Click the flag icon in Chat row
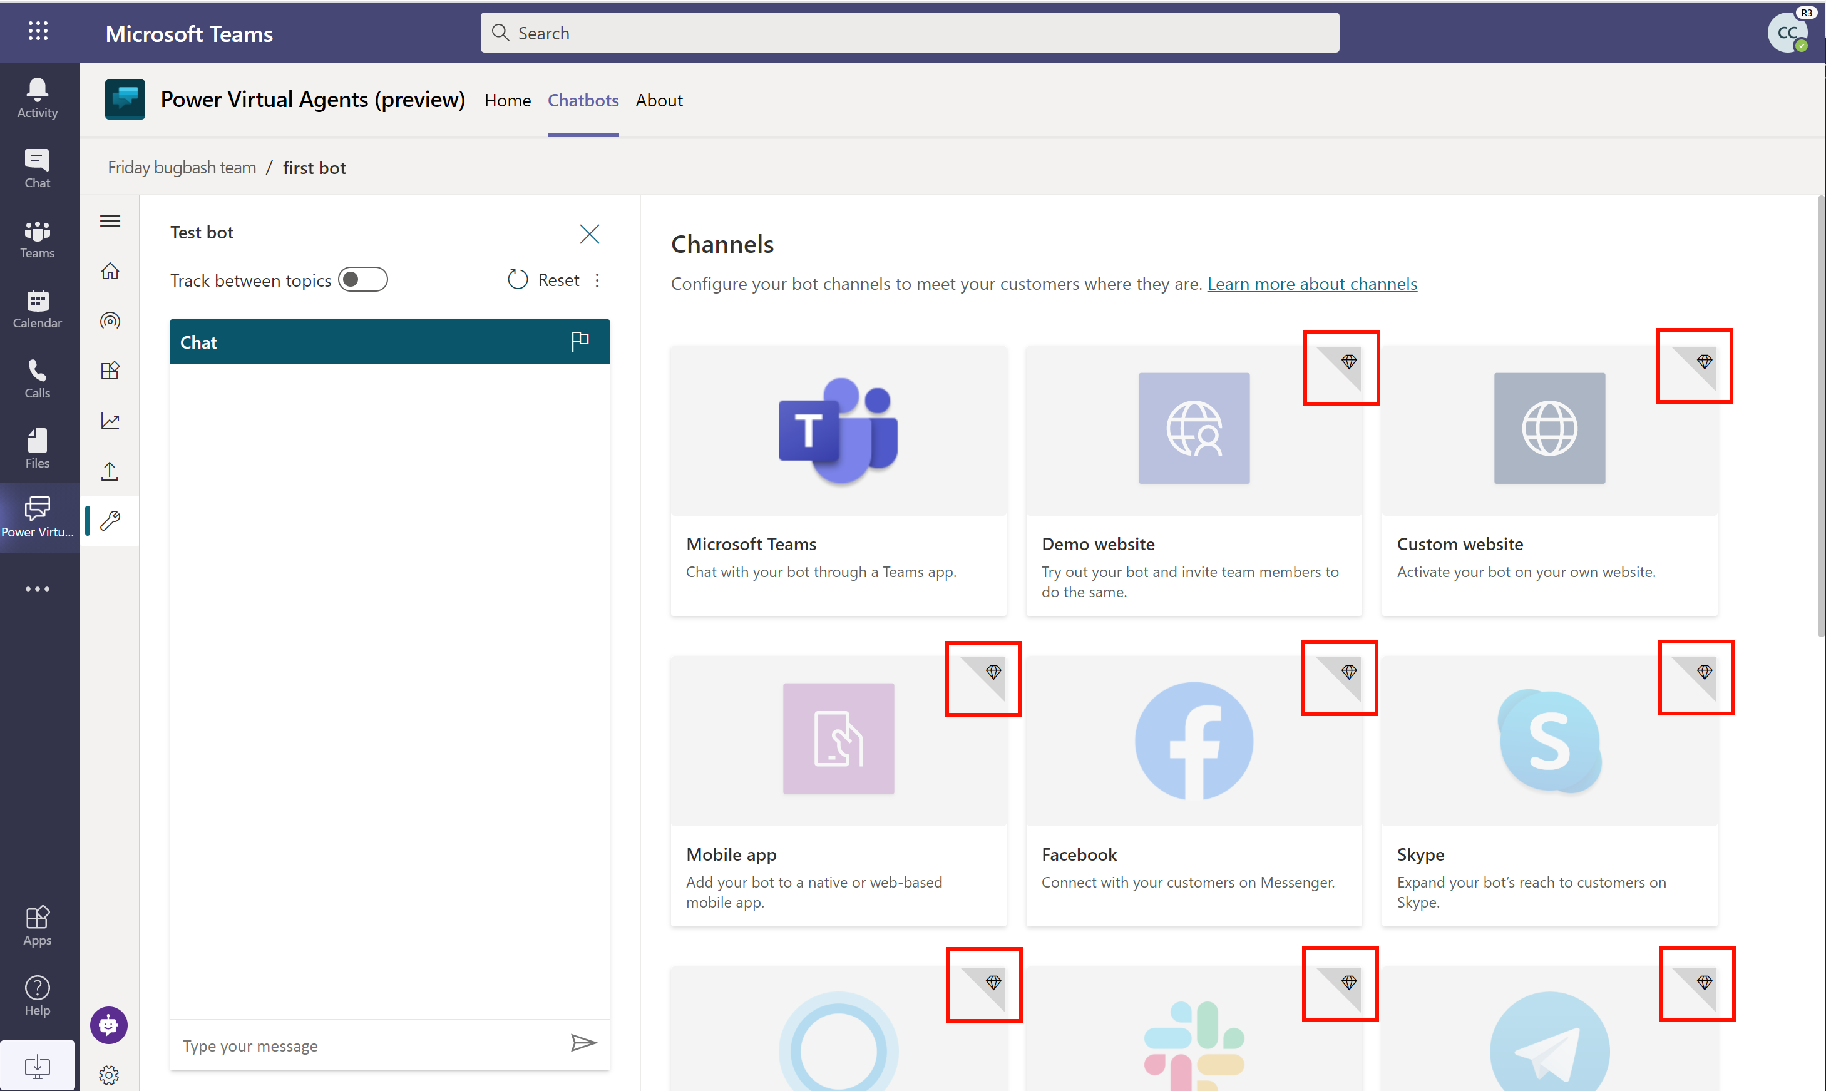This screenshot has height=1091, width=1826. [580, 341]
